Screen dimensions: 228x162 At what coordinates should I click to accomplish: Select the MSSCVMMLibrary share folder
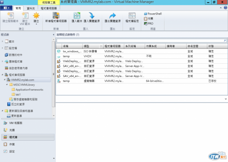pyautogui.click(x=22, y=85)
